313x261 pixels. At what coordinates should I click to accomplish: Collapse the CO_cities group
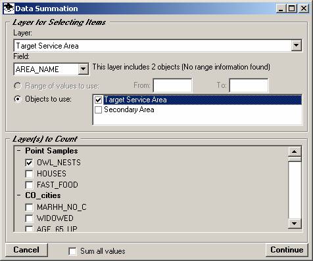pyautogui.click(x=19, y=195)
